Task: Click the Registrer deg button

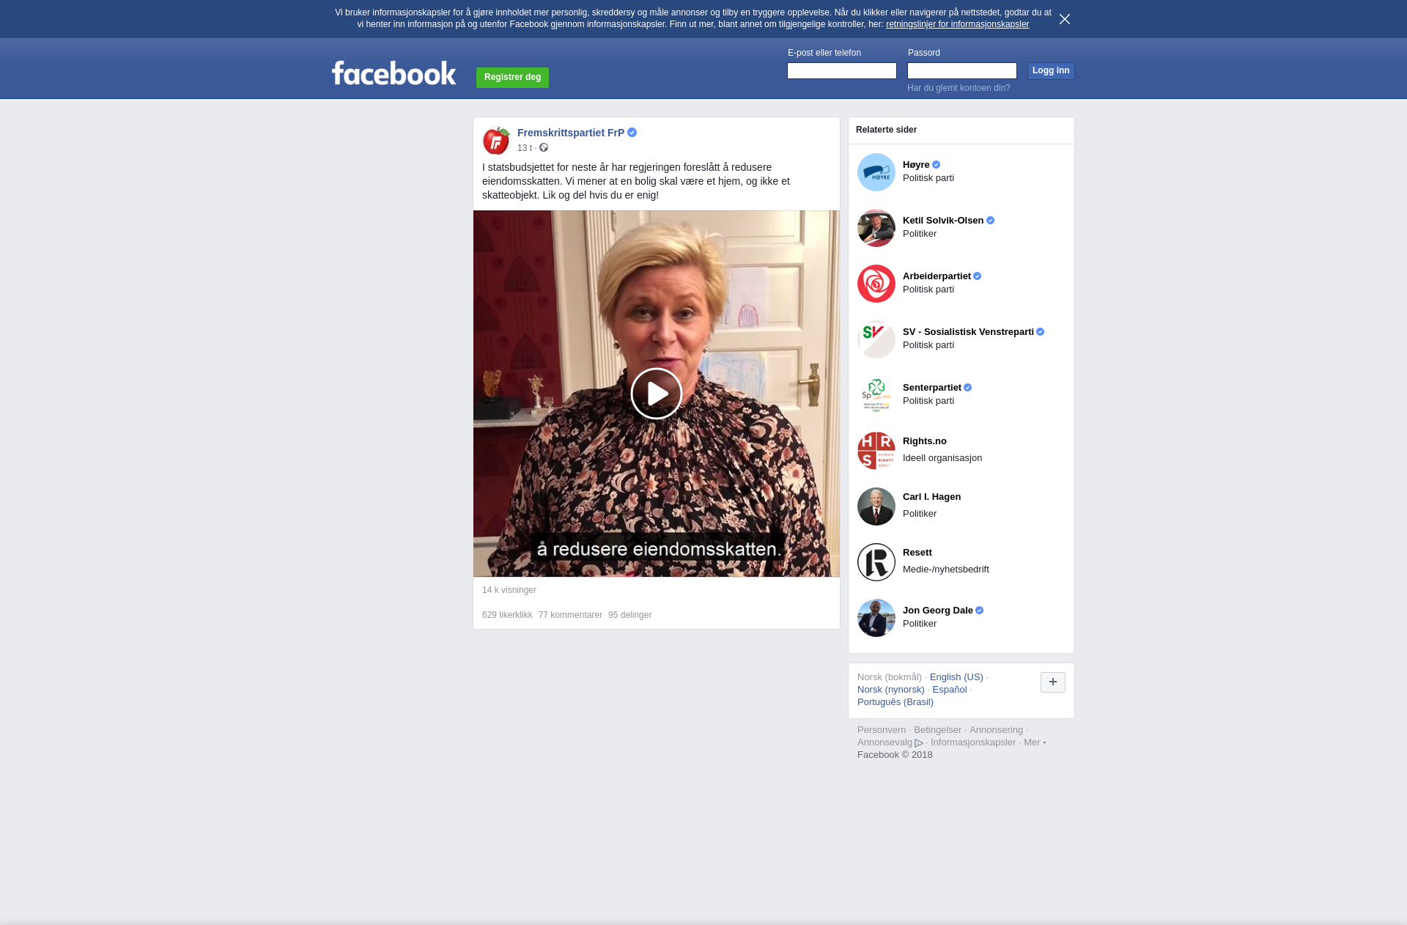Action: coord(512,77)
